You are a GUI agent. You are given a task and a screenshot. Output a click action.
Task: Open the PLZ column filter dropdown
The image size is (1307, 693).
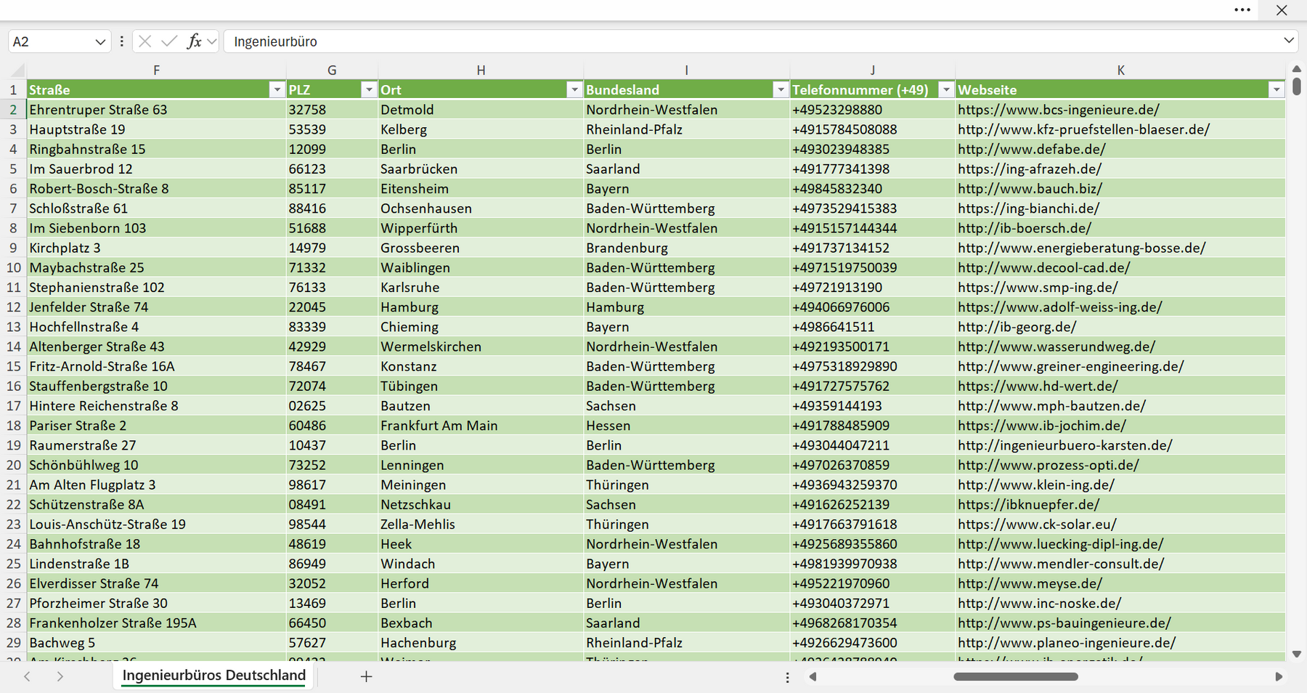click(369, 90)
